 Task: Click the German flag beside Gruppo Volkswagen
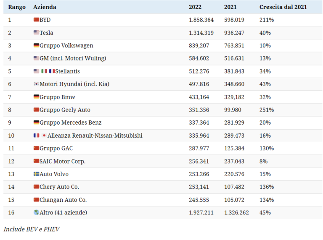[x=36, y=45]
